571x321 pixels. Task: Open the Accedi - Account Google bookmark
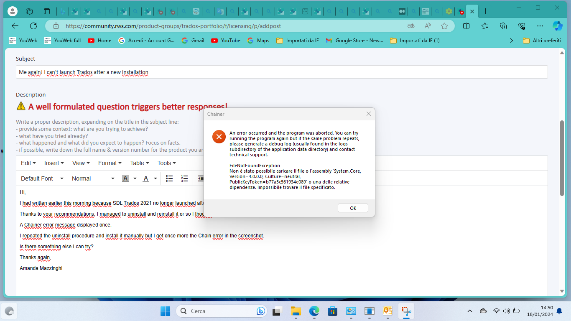[x=147, y=41]
